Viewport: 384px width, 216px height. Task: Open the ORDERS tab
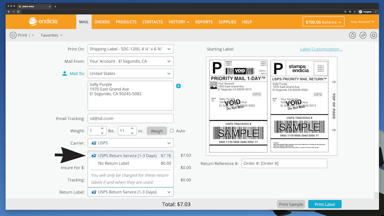coord(102,22)
